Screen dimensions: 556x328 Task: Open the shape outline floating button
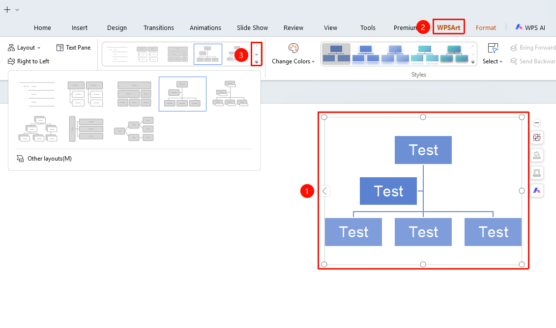537,173
